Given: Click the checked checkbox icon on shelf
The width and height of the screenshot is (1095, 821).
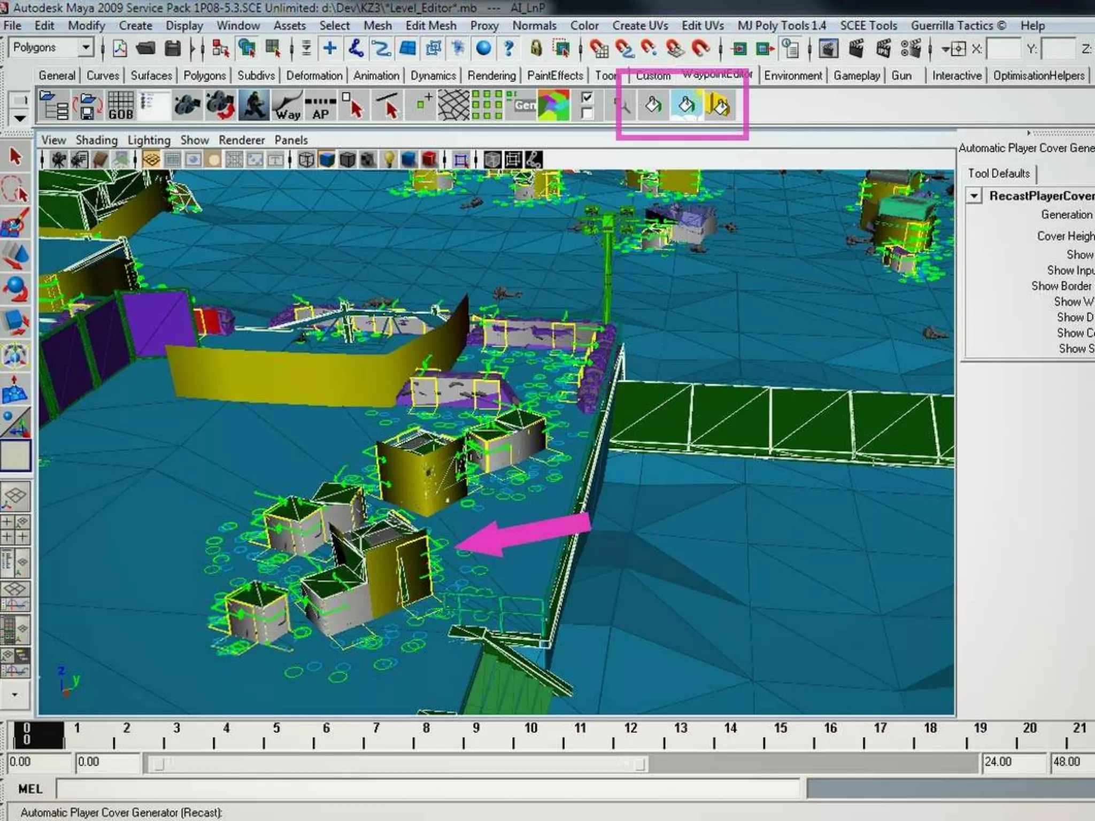Looking at the screenshot, I should [587, 97].
